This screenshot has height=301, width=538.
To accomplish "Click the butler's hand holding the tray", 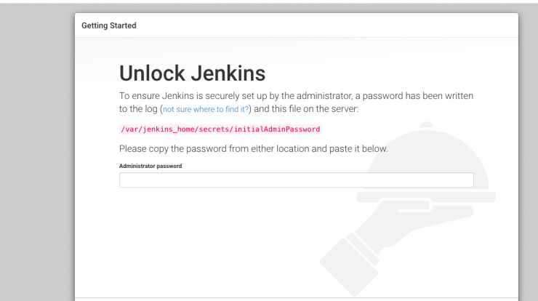I will pyautogui.click(x=405, y=220).
